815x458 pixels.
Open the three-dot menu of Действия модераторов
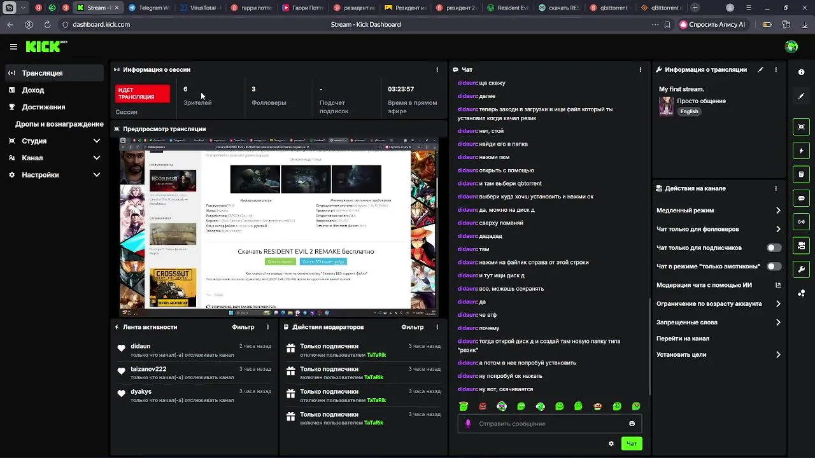[437, 327]
